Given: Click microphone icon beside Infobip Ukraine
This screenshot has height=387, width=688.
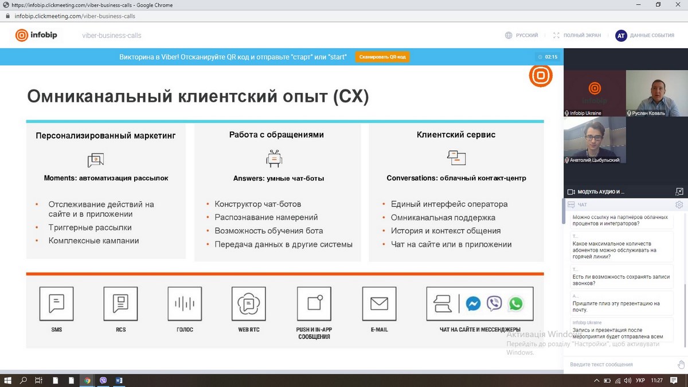Looking at the screenshot, I should pos(567,114).
